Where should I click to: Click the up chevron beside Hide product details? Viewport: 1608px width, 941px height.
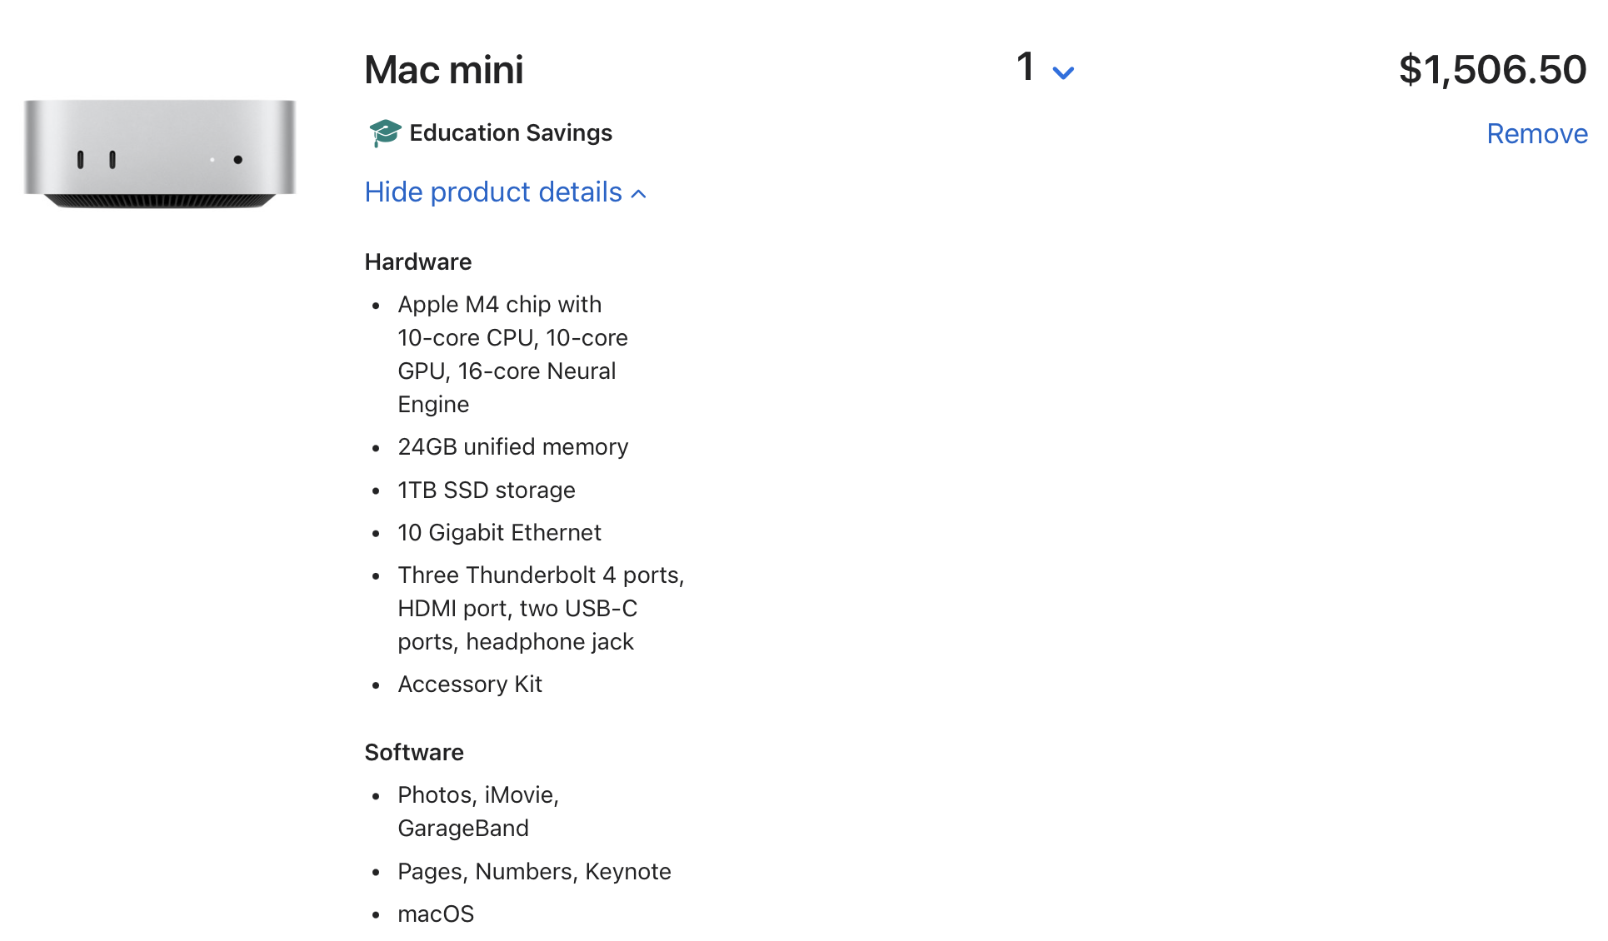[x=639, y=194]
